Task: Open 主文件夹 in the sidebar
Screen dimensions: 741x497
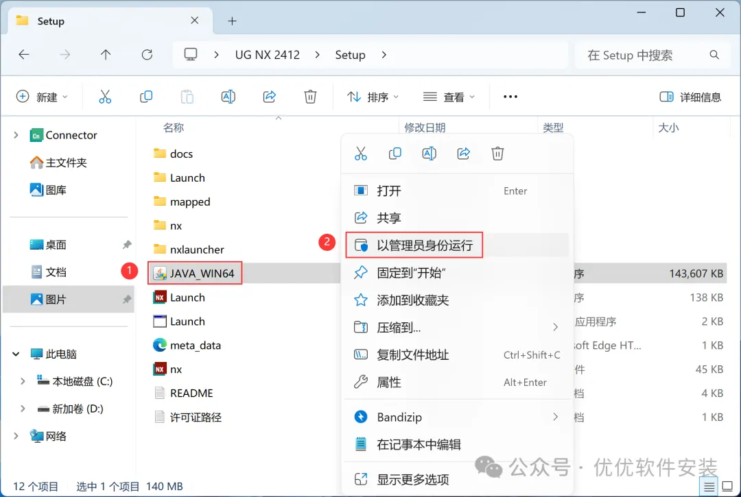Action: [58, 163]
